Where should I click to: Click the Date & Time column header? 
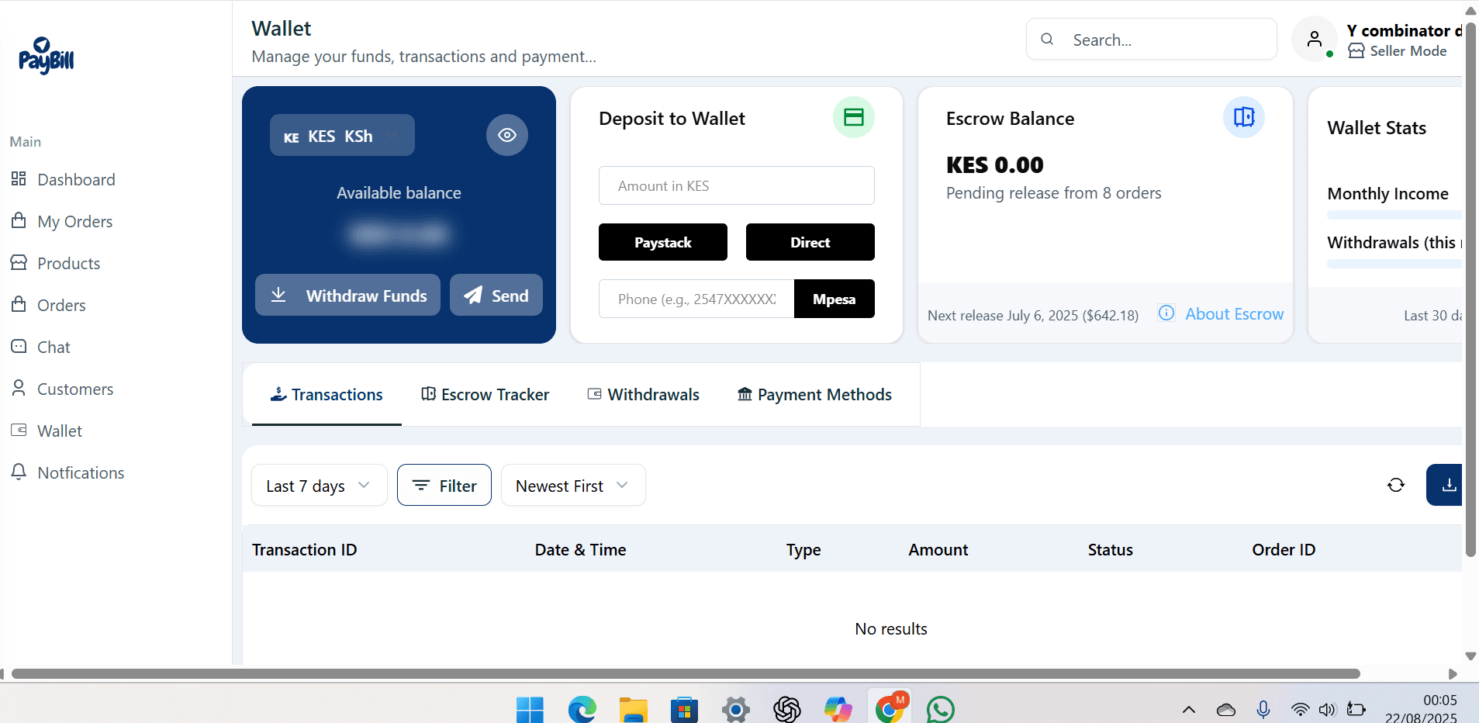point(580,549)
